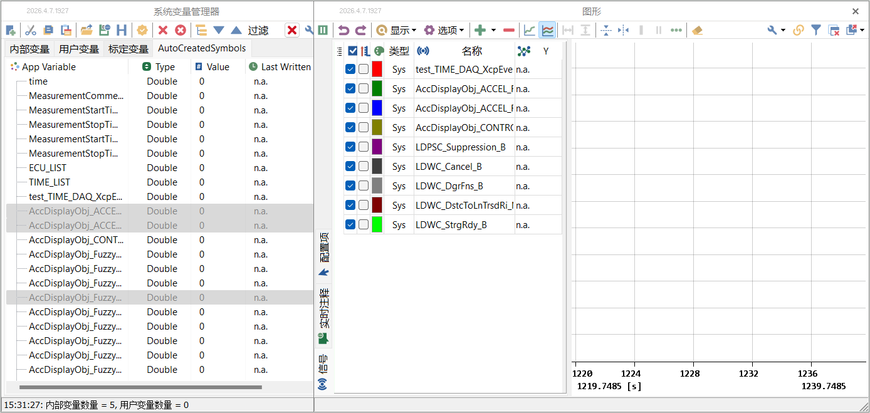
Task: Click the pause graph button
Action: click(x=323, y=30)
